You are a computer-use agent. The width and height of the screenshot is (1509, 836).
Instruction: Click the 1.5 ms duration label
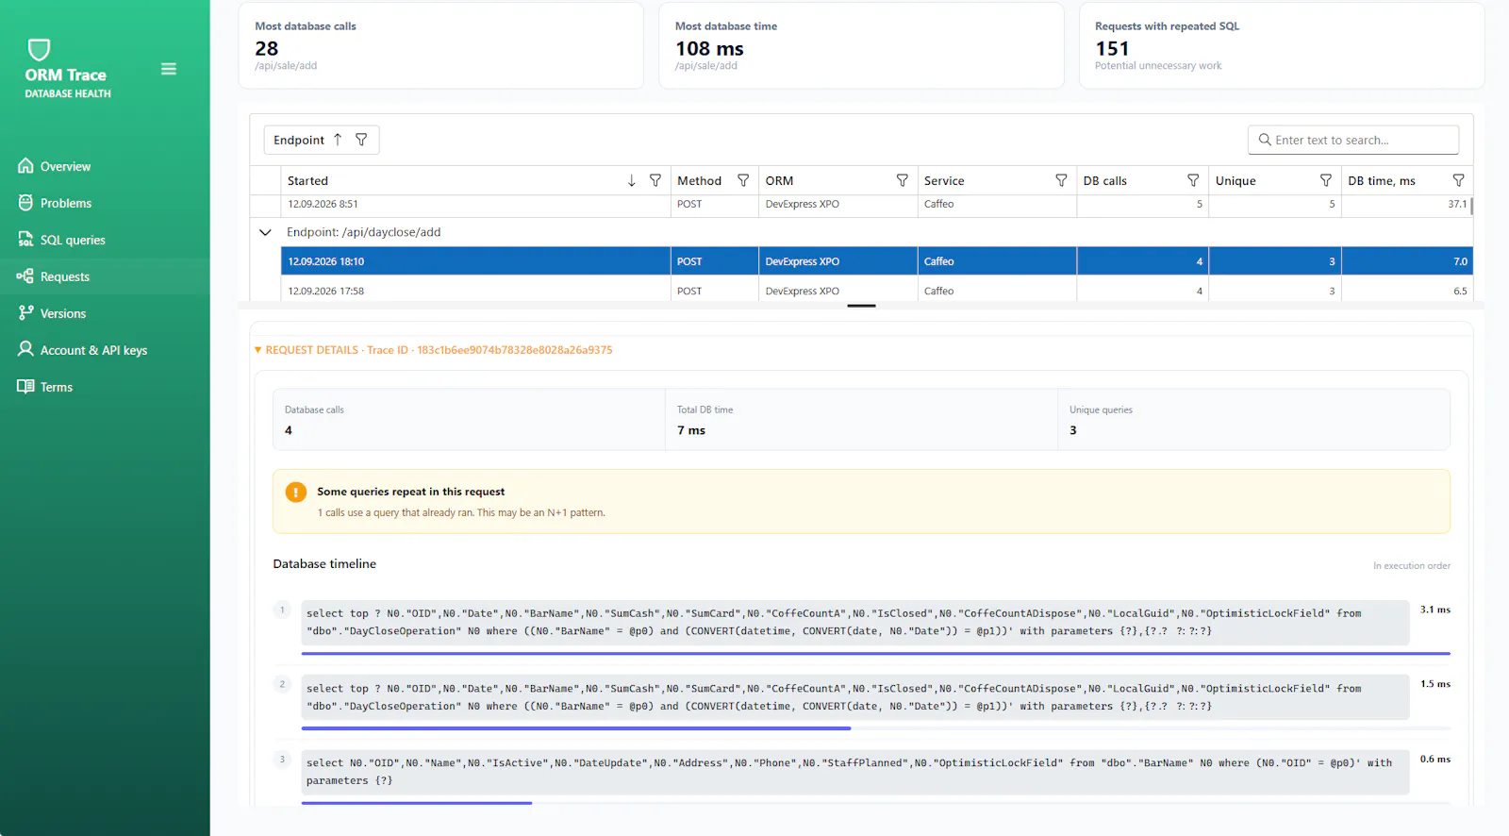[1435, 684]
